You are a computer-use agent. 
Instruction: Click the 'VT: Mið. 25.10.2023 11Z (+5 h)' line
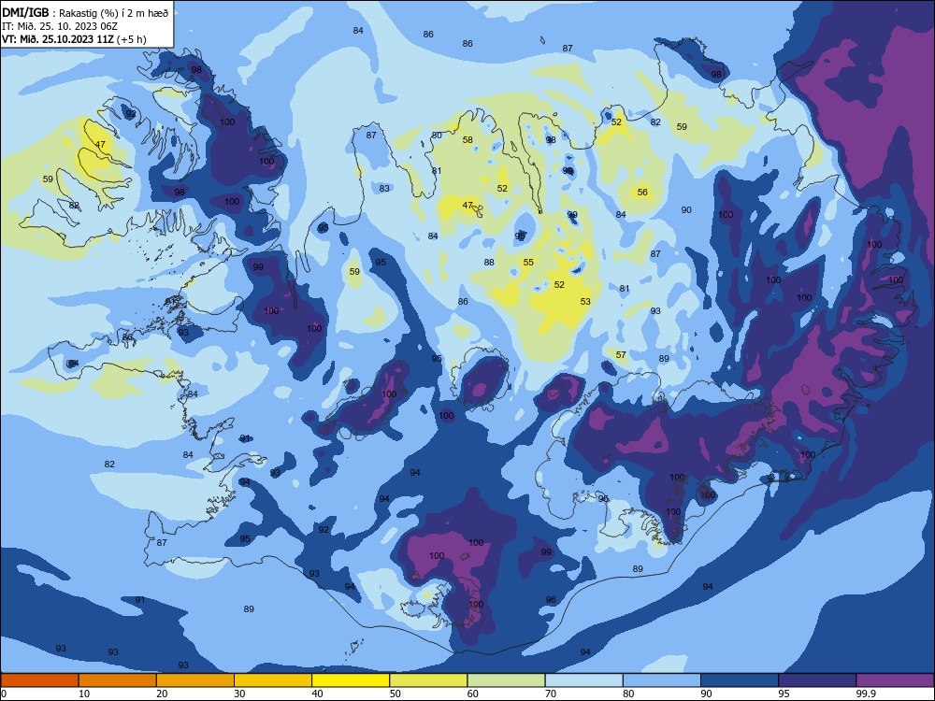pos(74,39)
